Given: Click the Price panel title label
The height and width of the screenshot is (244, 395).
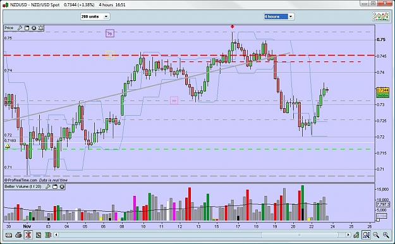Looking at the screenshot, I should (9, 28).
